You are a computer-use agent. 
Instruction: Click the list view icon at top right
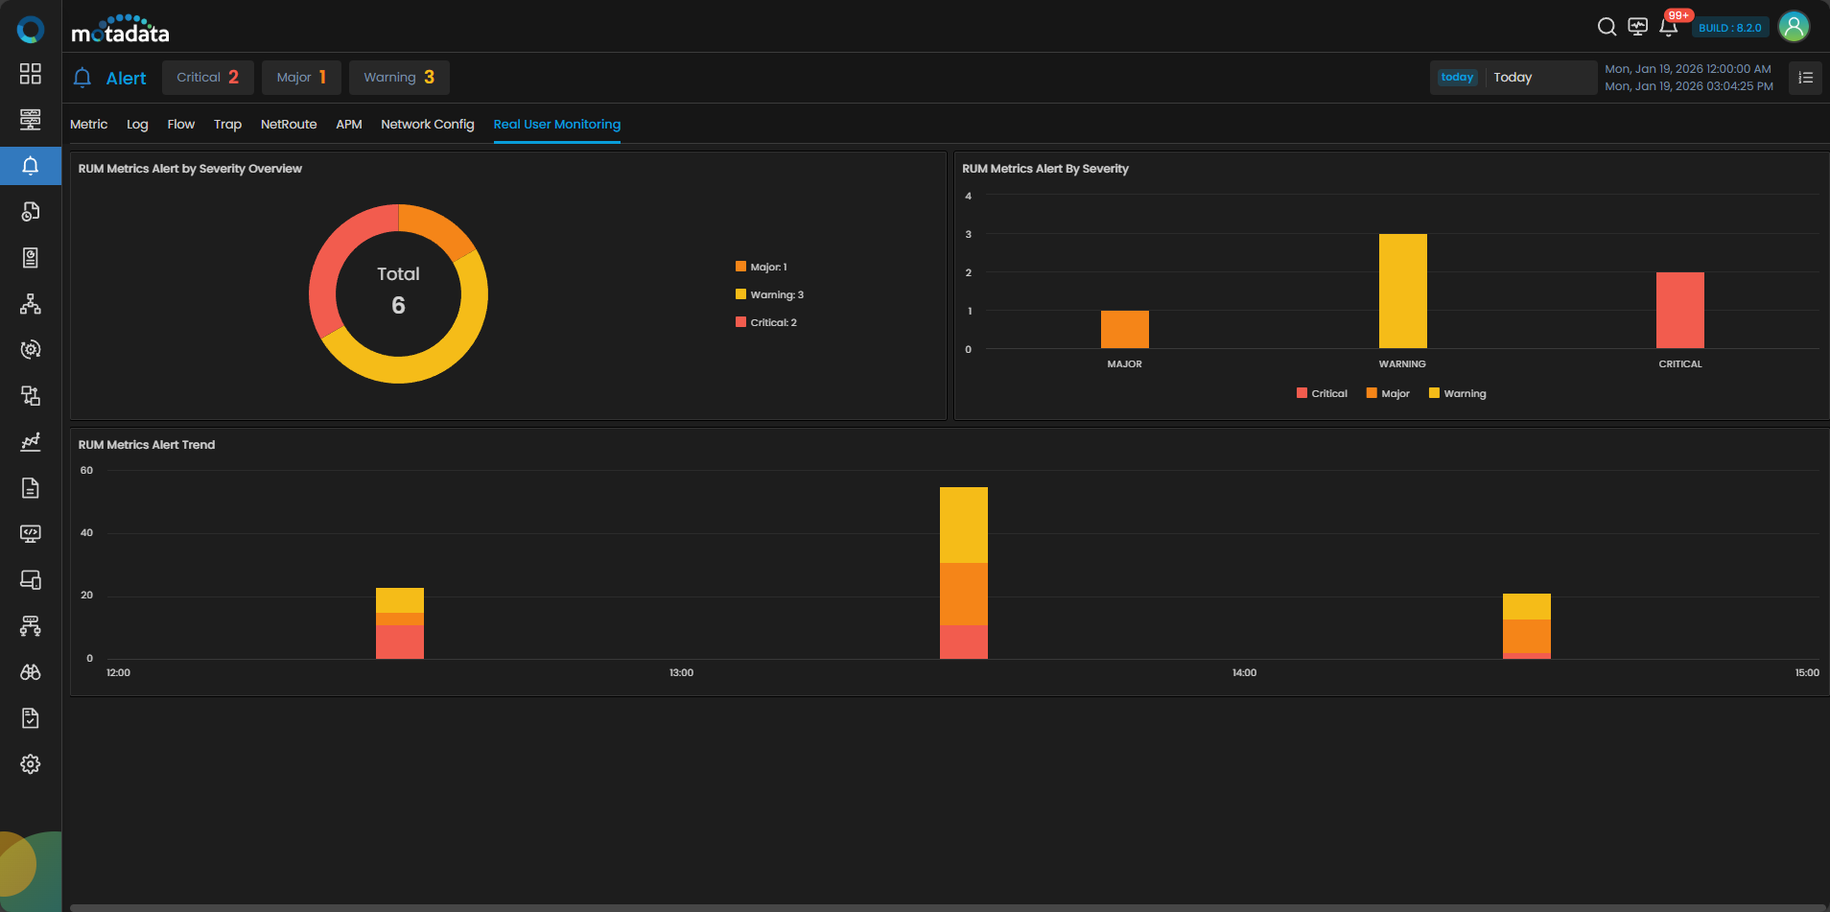point(1805,78)
